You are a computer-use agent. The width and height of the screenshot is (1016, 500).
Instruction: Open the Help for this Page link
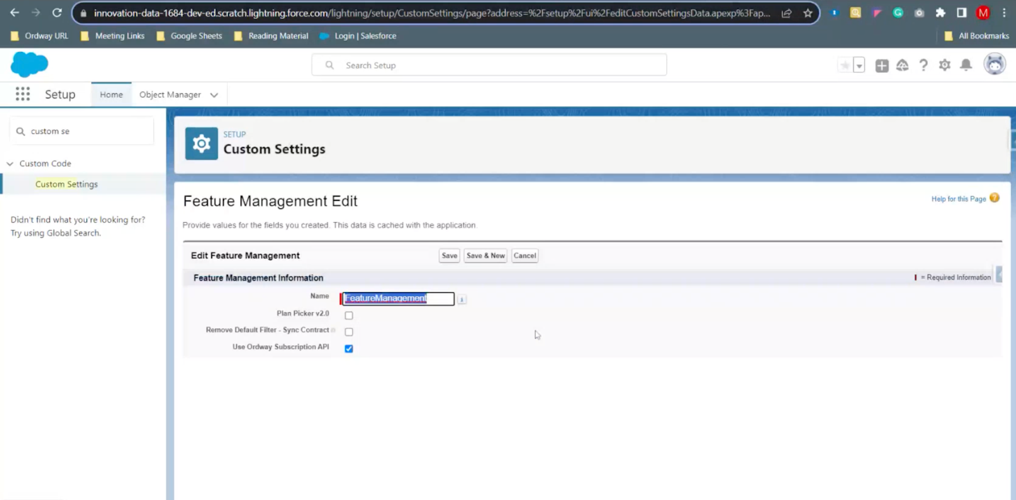[x=958, y=199]
